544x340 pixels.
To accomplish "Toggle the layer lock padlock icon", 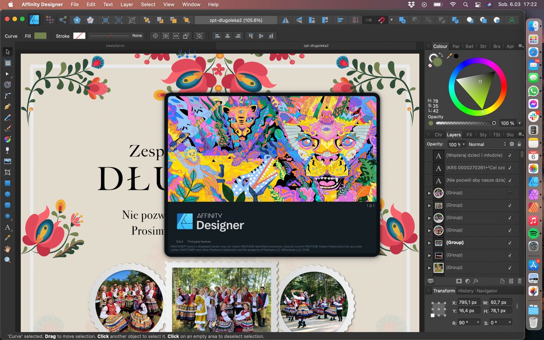I will coord(519,144).
